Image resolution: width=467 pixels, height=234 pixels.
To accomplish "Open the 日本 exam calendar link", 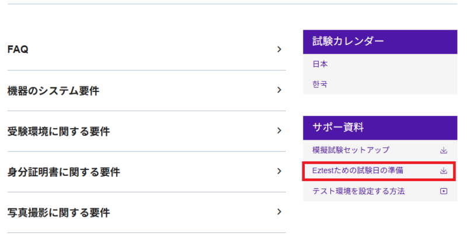I will pyautogui.click(x=320, y=64).
